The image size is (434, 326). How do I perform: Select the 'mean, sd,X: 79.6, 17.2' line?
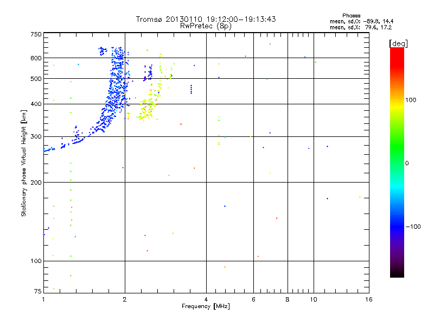[361, 27]
